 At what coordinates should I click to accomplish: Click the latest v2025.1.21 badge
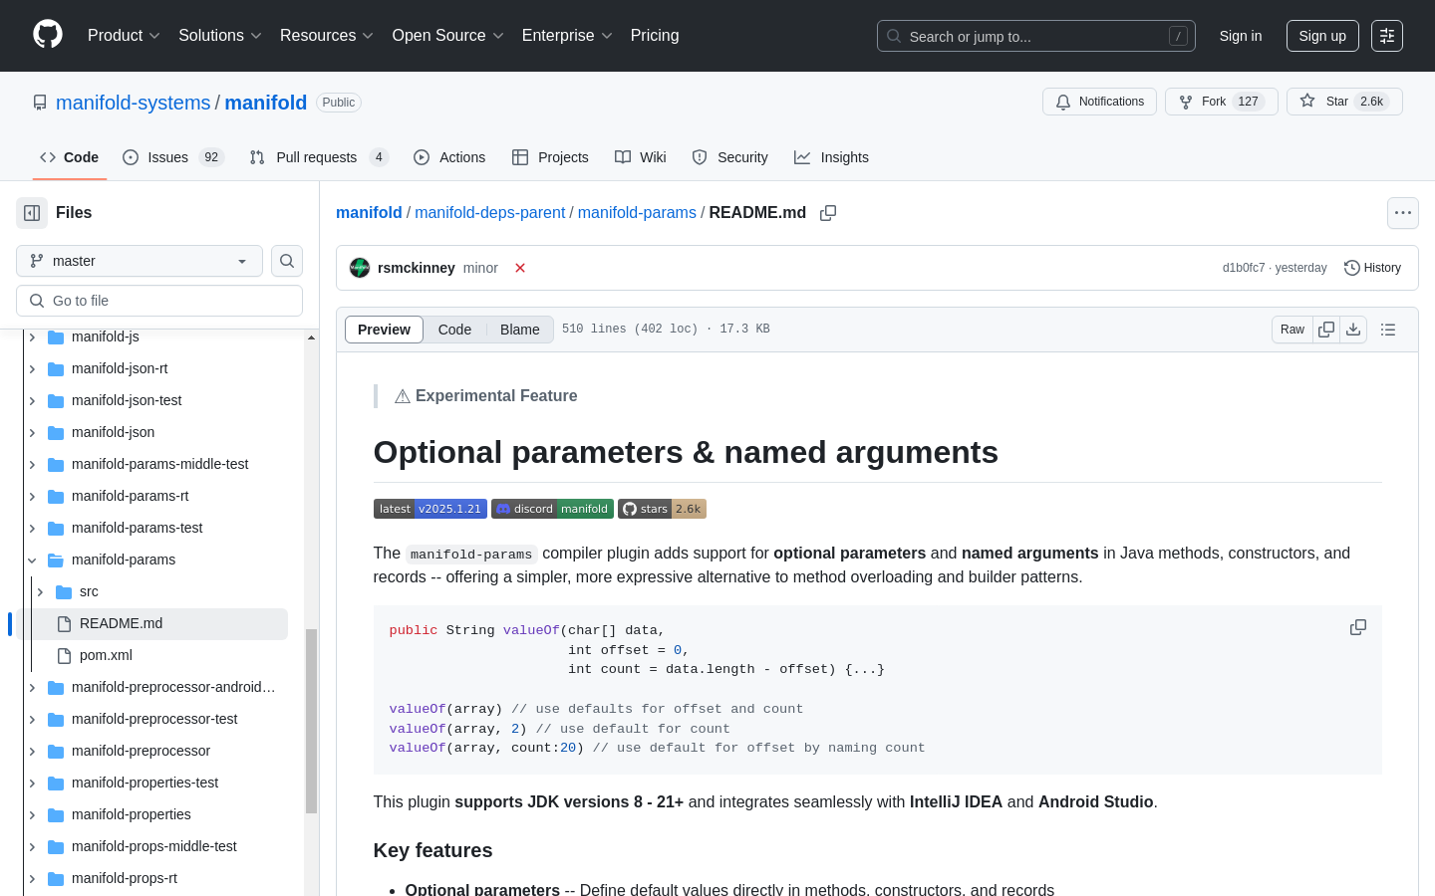pyautogui.click(x=430, y=509)
